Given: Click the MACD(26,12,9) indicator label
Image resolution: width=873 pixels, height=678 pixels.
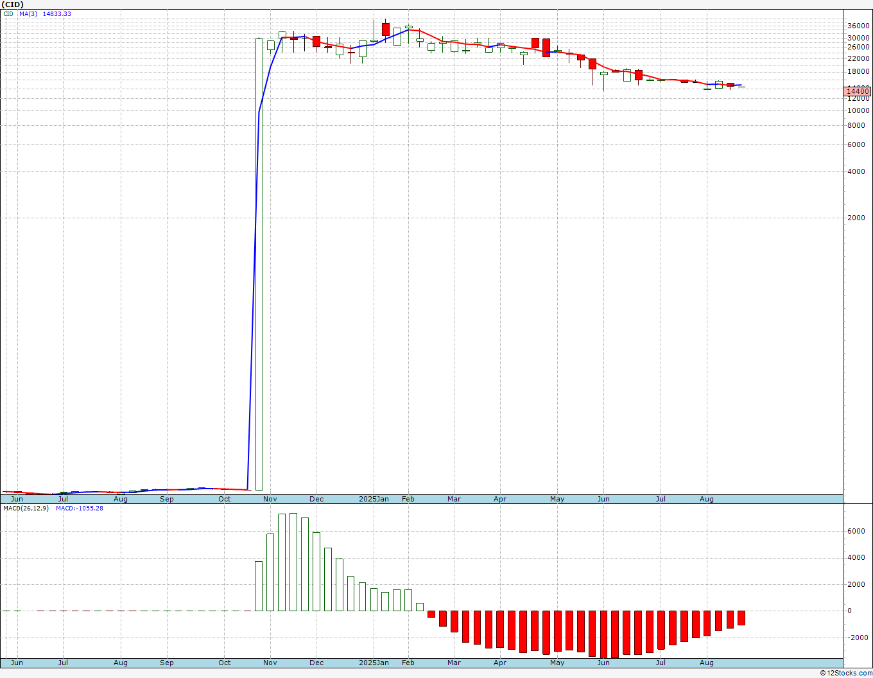Looking at the screenshot, I should point(26,508).
